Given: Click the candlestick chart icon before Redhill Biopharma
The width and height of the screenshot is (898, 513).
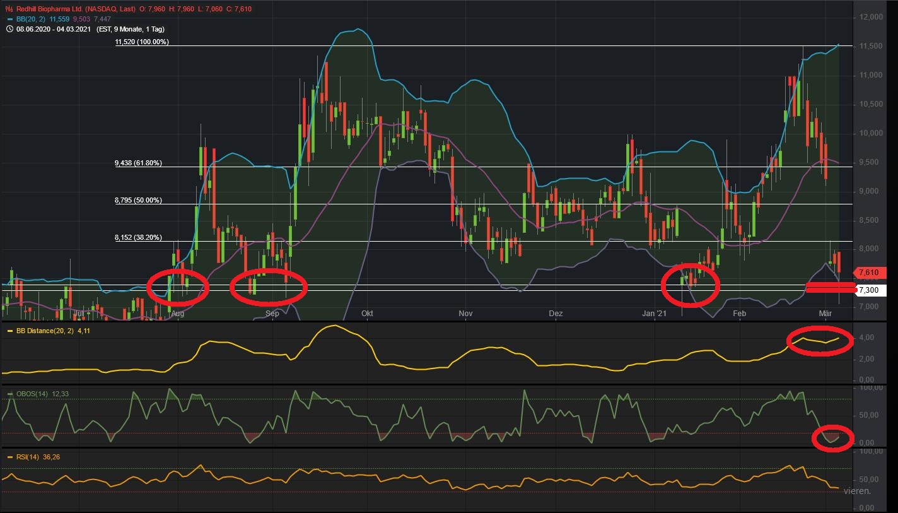Looking at the screenshot, I should (x=8, y=9).
